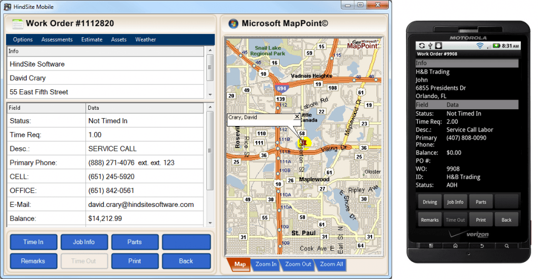The image size is (538, 279).
Task: Click the $14,212.99 balance value
Action: pyautogui.click(x=144, y=219)
